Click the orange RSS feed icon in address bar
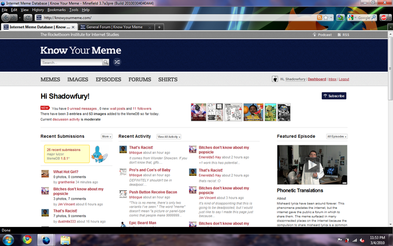 319,17
